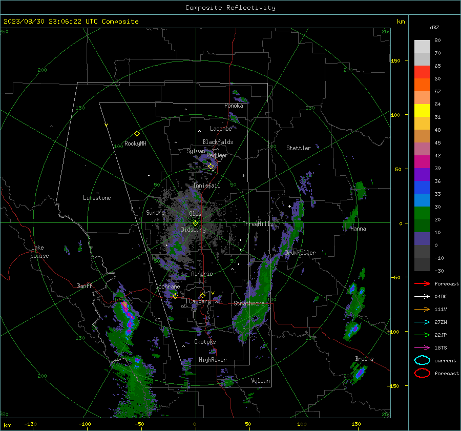Screen dimensions: 461x431
Task: Click the Lacombe city label
Action: [x=221, y=129]
